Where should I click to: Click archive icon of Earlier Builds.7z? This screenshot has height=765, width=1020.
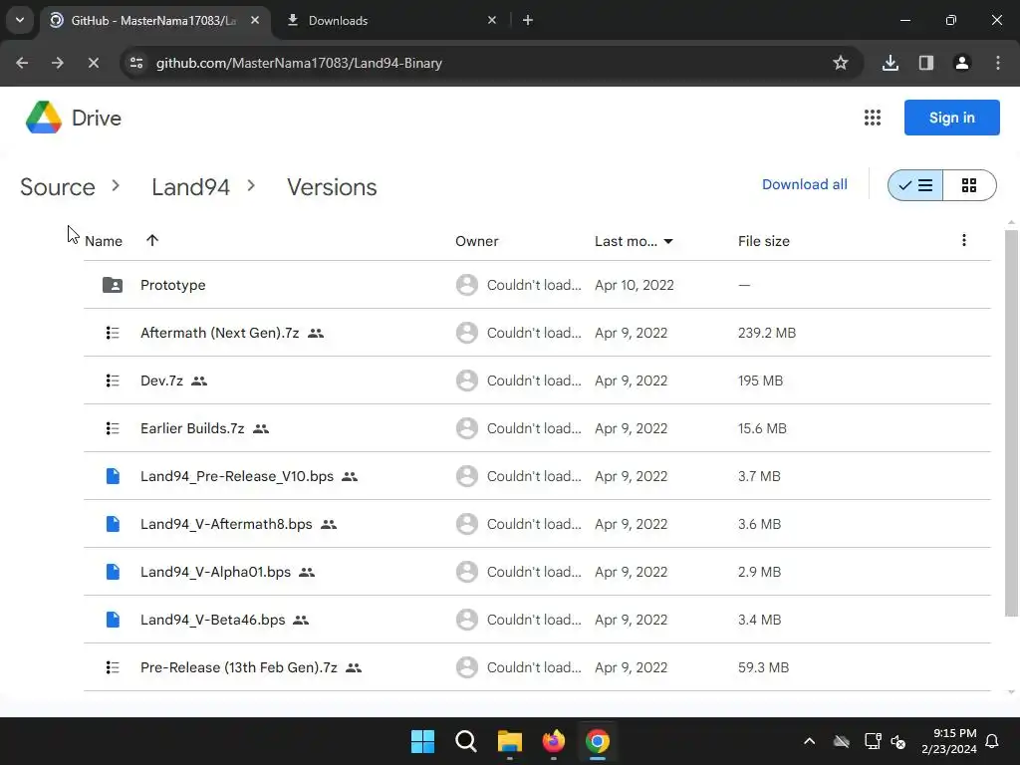tap(113, 428)
